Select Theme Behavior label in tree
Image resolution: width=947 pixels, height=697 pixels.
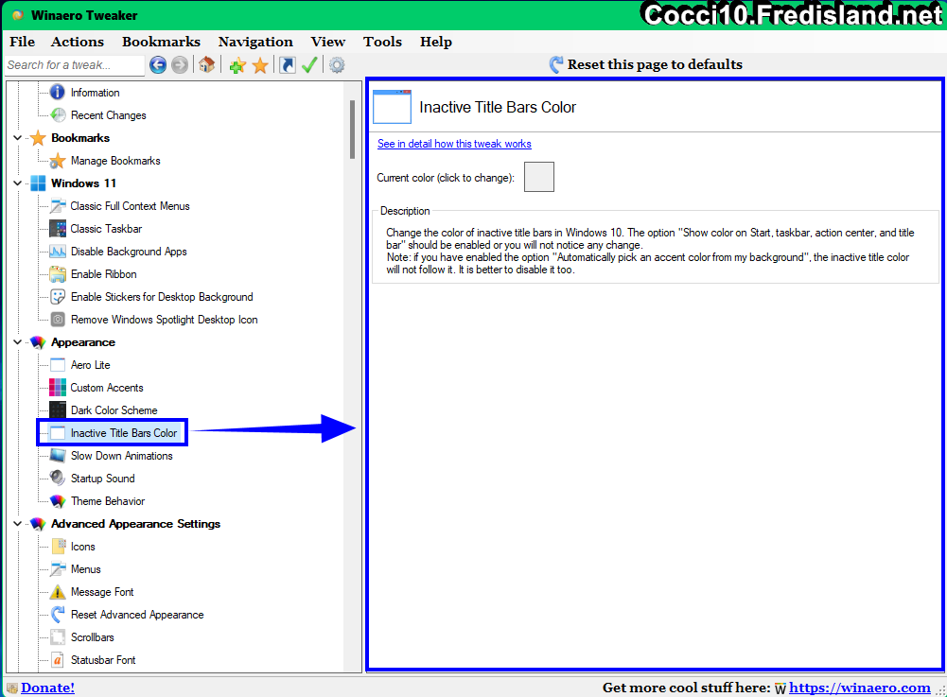tap(108, 500)
